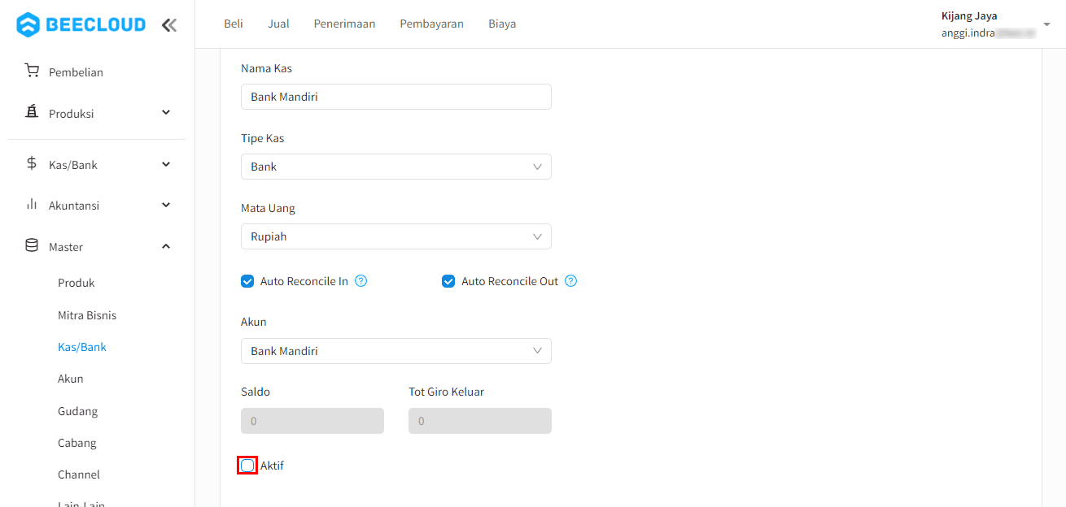Open help tooltip for Auto Reconcile In
The width and height of the screenshot is (1066, 507).
coord(361,281)
